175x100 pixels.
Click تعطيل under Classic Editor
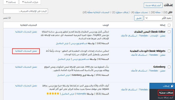tap(162, 36)
